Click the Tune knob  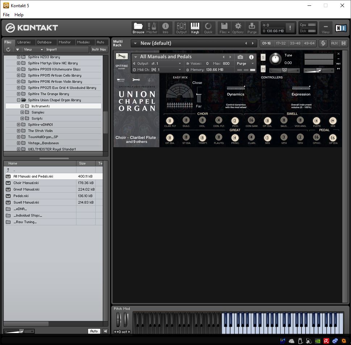[x=275, y=59]
